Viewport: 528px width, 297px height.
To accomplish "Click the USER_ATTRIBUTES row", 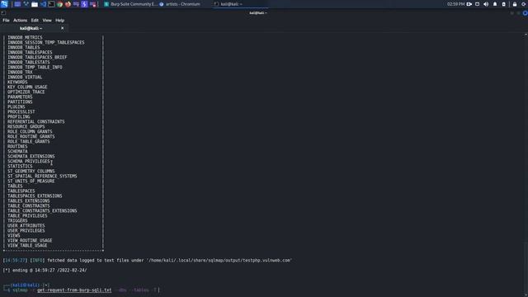I will [x=26, y=225].
